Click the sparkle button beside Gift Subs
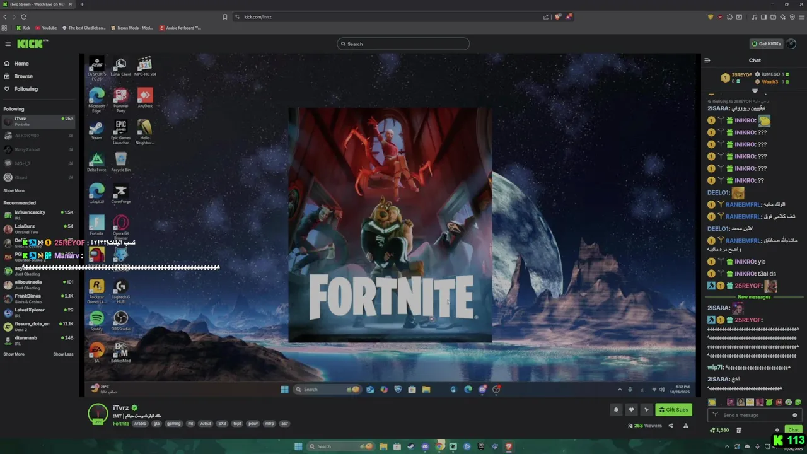Viewport: 807px width, 454px height. click(646, 410)
